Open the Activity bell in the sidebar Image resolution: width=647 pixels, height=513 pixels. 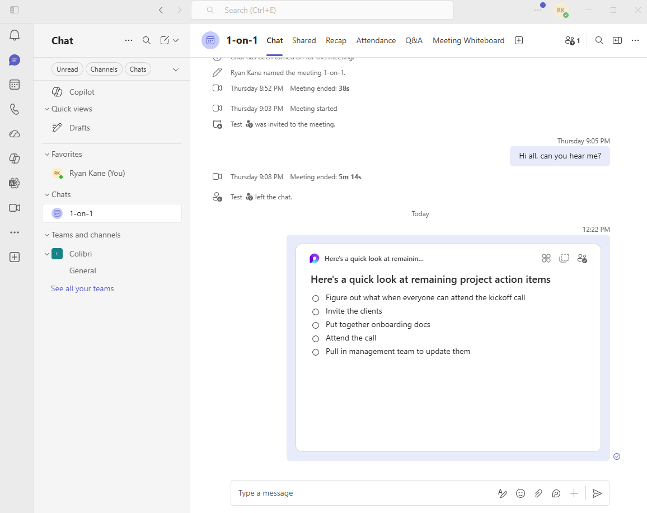pos(15,35)
